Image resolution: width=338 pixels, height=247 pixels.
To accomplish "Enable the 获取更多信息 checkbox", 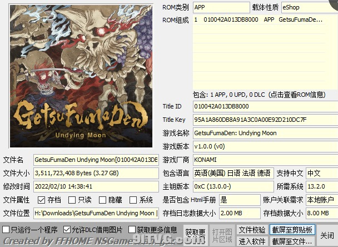I will pos(132,229).
